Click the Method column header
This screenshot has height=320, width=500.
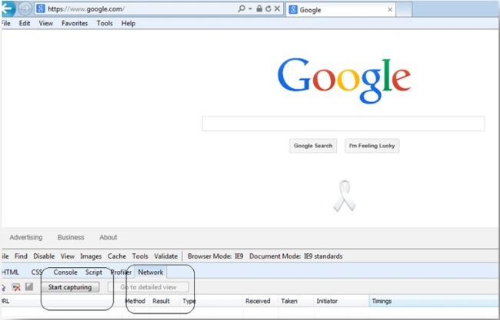(x=135, y=301)
